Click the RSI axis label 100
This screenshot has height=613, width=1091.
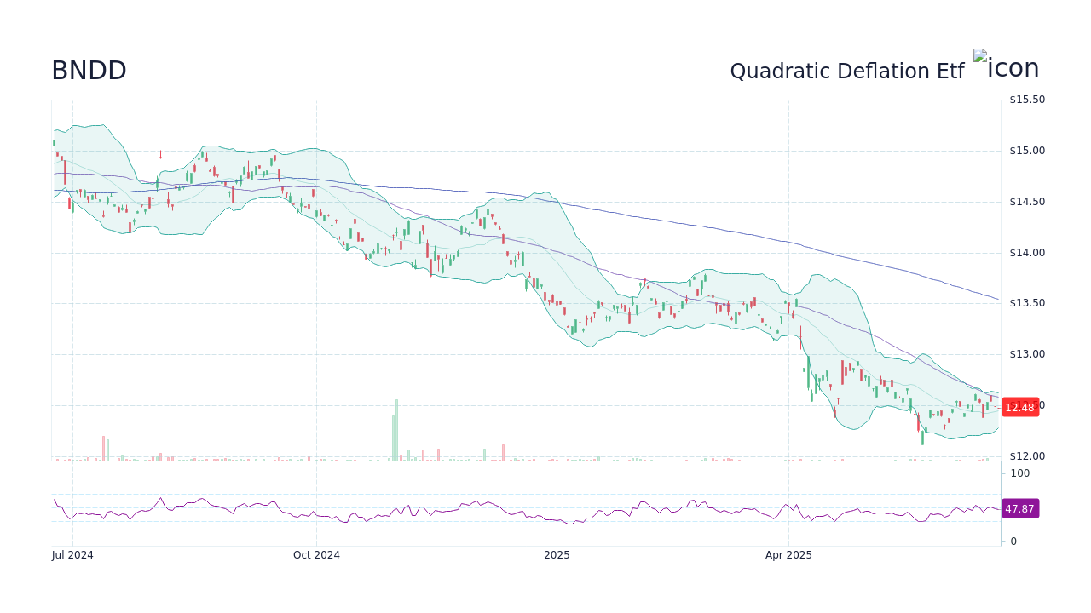coord(1020,473)
